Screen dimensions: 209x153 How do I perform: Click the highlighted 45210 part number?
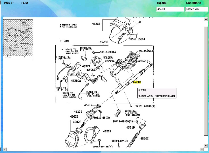137,82
